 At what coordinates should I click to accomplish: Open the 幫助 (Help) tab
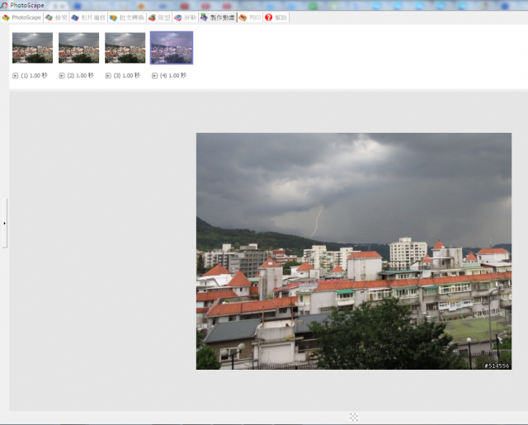point(276,17)
